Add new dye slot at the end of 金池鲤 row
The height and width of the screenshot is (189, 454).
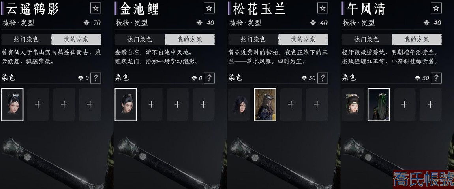point(204,105)
